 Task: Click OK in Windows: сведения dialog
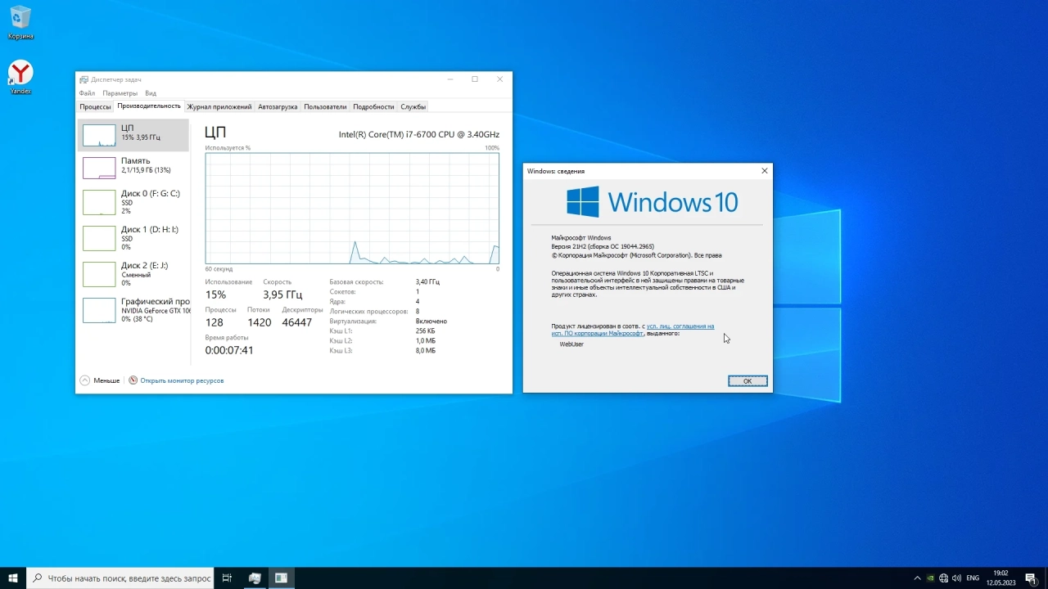tap(748, 381)
